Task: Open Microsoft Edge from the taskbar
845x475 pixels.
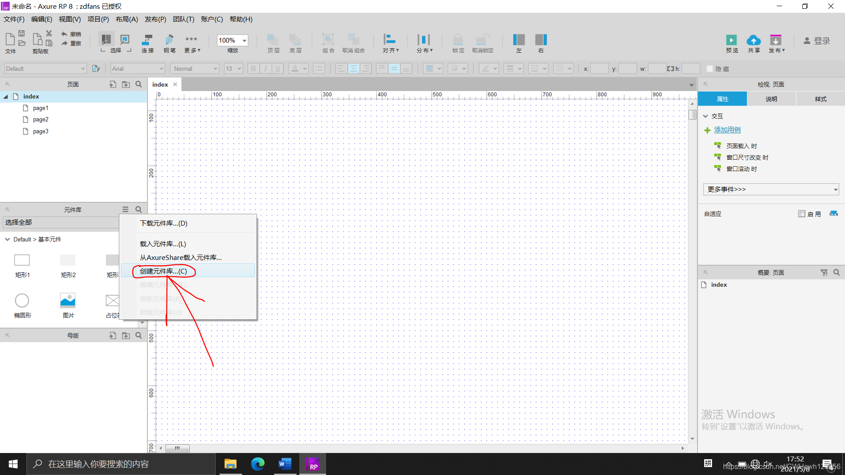Action: [258, 464]
